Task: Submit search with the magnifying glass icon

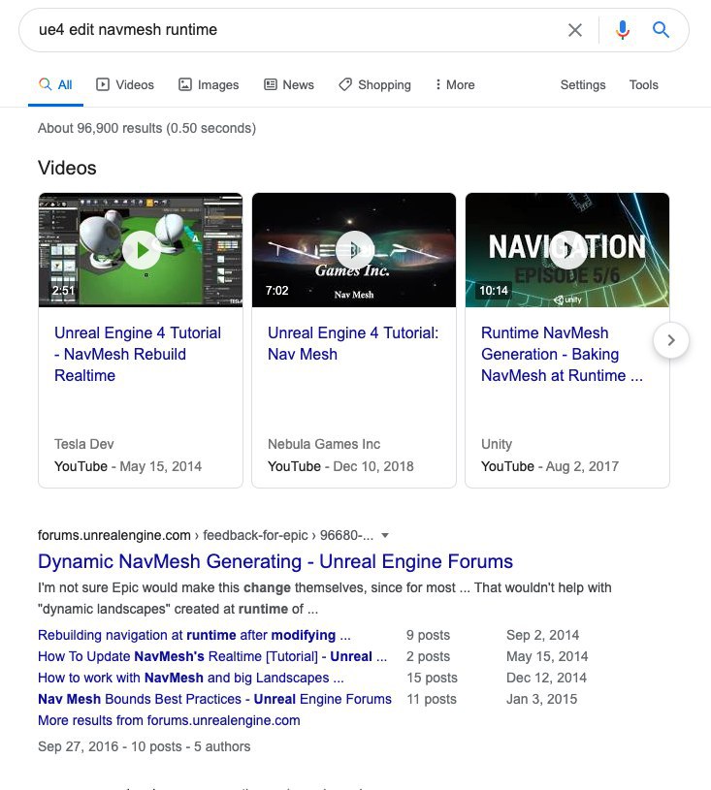Action: (x=661, y=30)
